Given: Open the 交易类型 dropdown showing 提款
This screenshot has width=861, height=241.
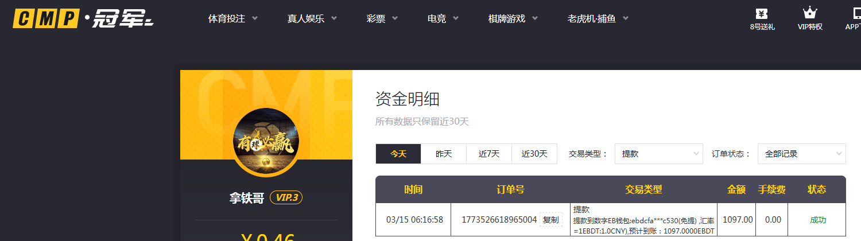Looking at the screenshot, I should point(658,154).
